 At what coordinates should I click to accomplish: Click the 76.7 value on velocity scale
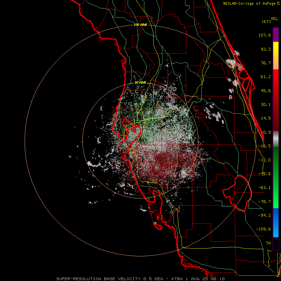tap(266, 63)
